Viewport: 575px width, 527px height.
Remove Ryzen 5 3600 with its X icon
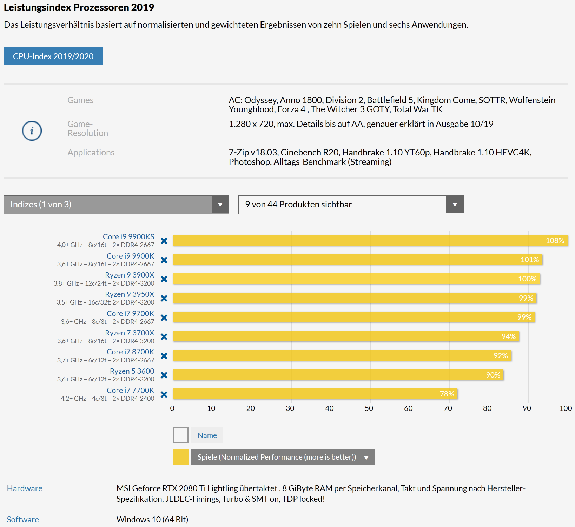[164, 375]
